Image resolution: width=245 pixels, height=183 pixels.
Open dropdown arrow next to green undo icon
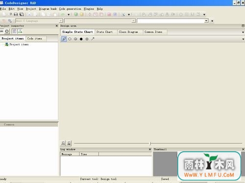point(69,15)
